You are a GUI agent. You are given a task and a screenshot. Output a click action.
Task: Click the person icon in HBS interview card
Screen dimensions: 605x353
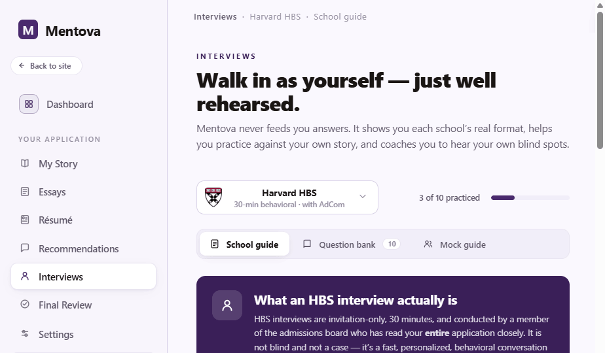coord(227,305)
